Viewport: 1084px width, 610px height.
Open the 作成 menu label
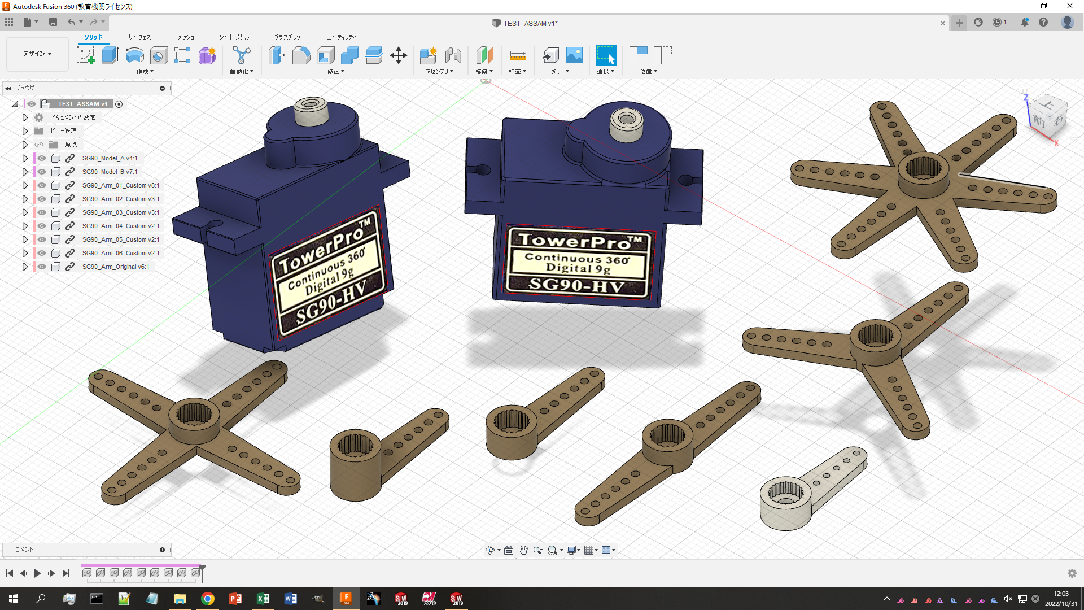145,72
